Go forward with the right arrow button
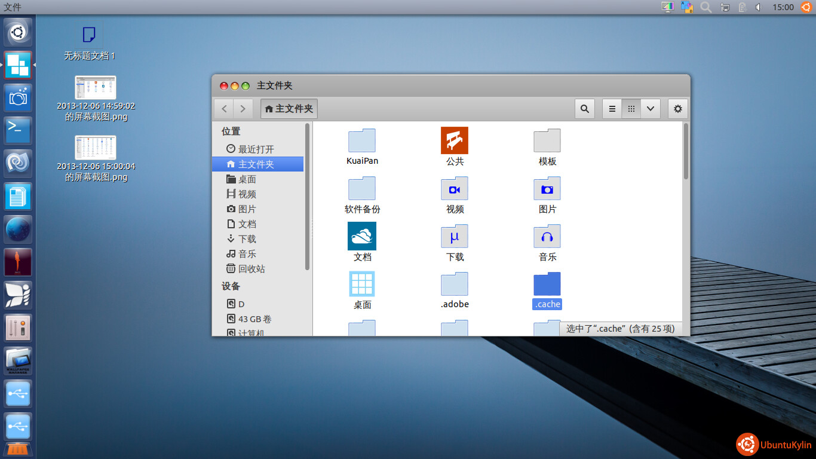This screenshot has width=816, height=459. coord(242,109)
